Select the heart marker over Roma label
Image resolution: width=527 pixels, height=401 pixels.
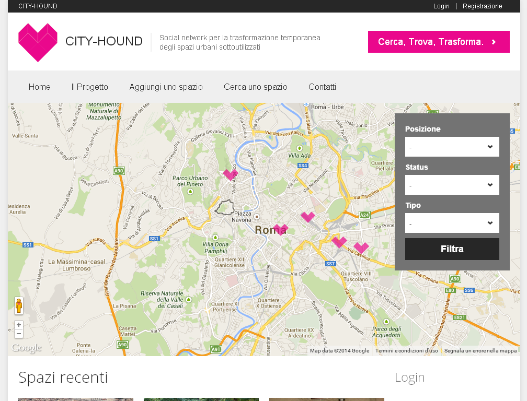coord(281,230)
